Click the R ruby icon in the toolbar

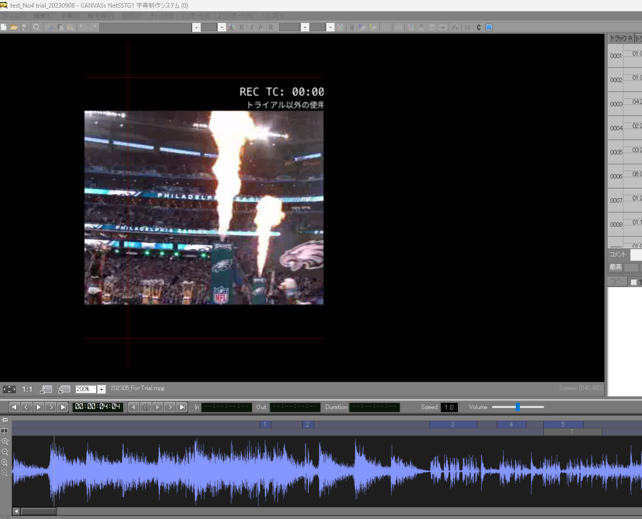point(271,28)
